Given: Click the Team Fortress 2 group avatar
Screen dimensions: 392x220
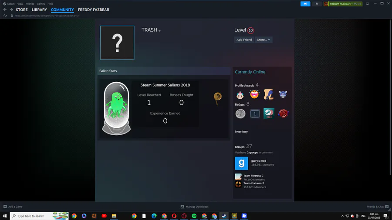Looking at the screenshot, I should click(238, 177).
